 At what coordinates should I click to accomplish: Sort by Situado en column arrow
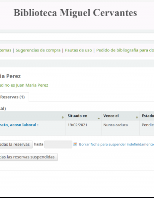(x=99, y=118)
